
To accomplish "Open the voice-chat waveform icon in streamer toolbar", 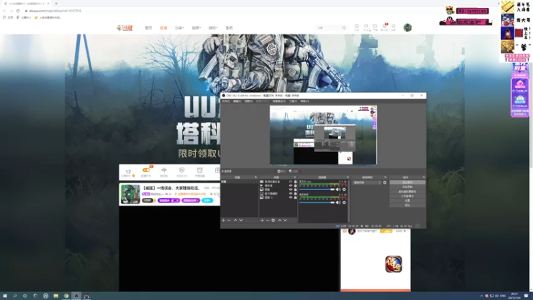I will [164, 171].
